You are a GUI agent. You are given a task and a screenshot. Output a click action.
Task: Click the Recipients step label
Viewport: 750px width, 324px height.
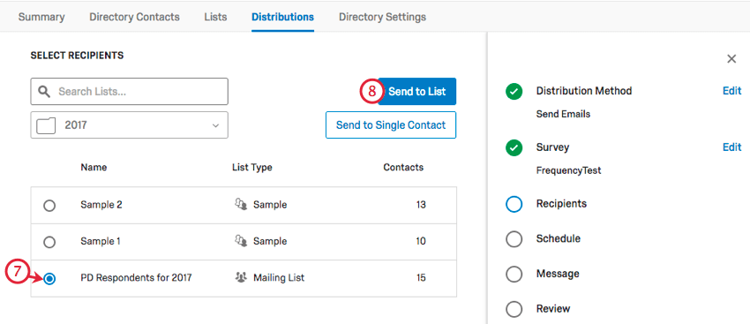point(561,204)
